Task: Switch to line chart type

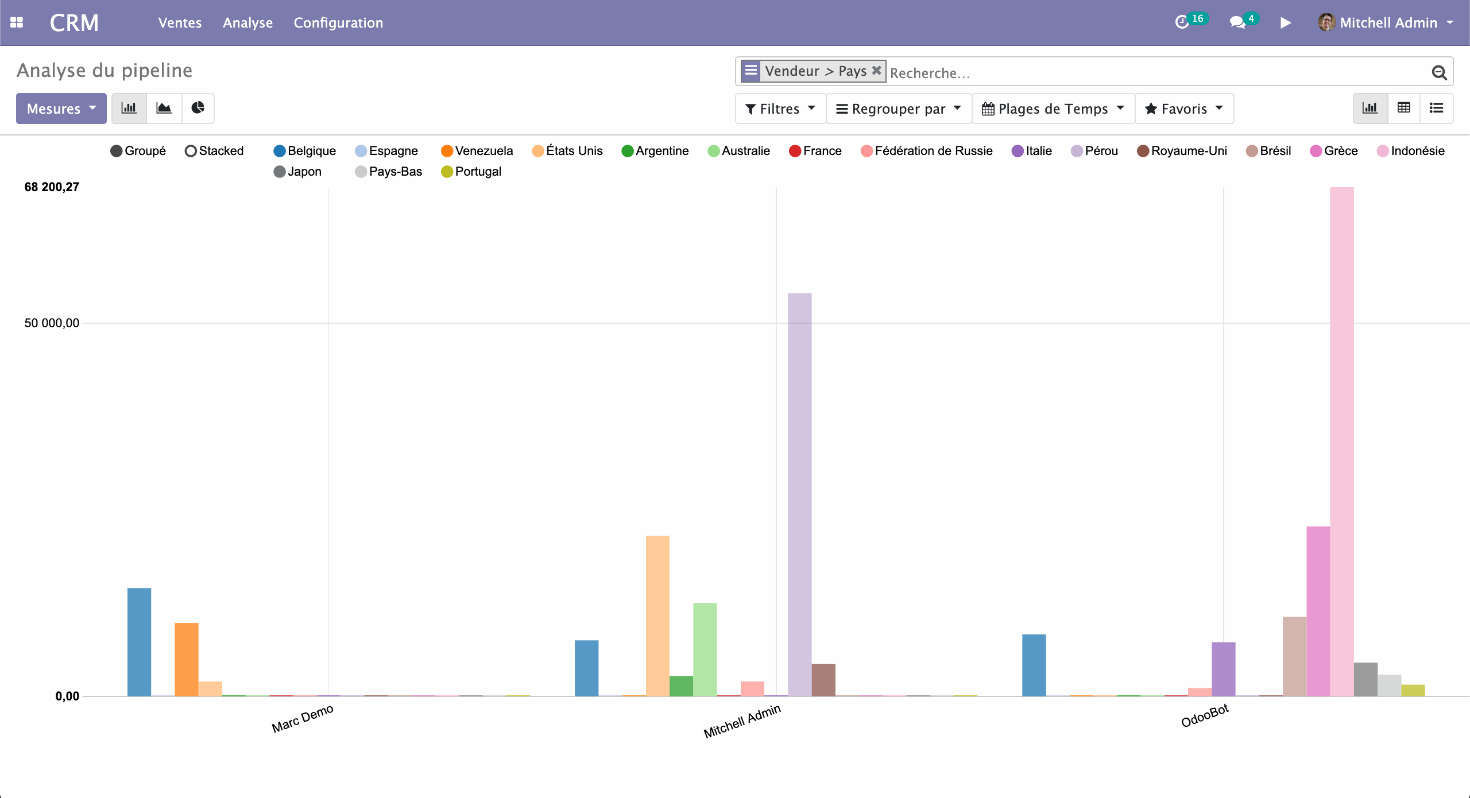Action: [x=164, y=108]
